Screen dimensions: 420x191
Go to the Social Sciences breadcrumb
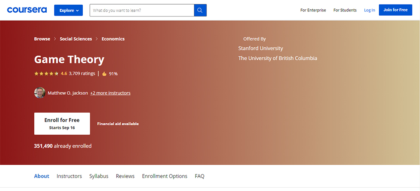tap(76, 39)
